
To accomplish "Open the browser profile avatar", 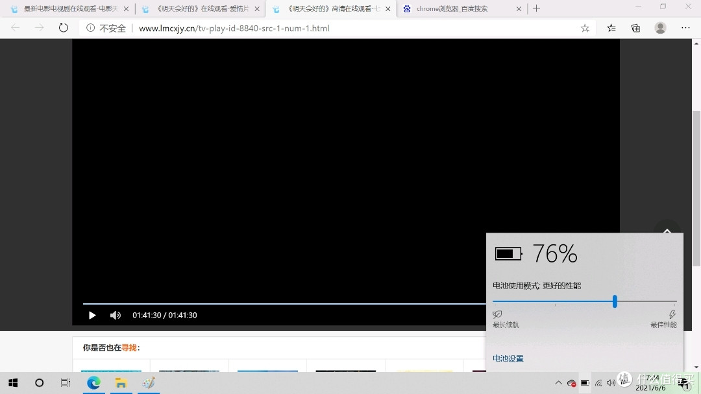I will 660,28.
